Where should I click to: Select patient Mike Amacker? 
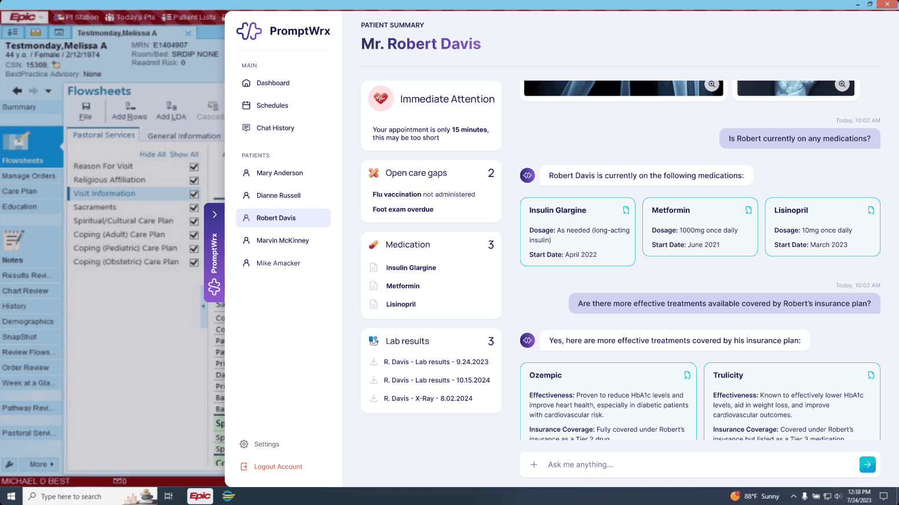pyautogui.click(x=283, y=263)
